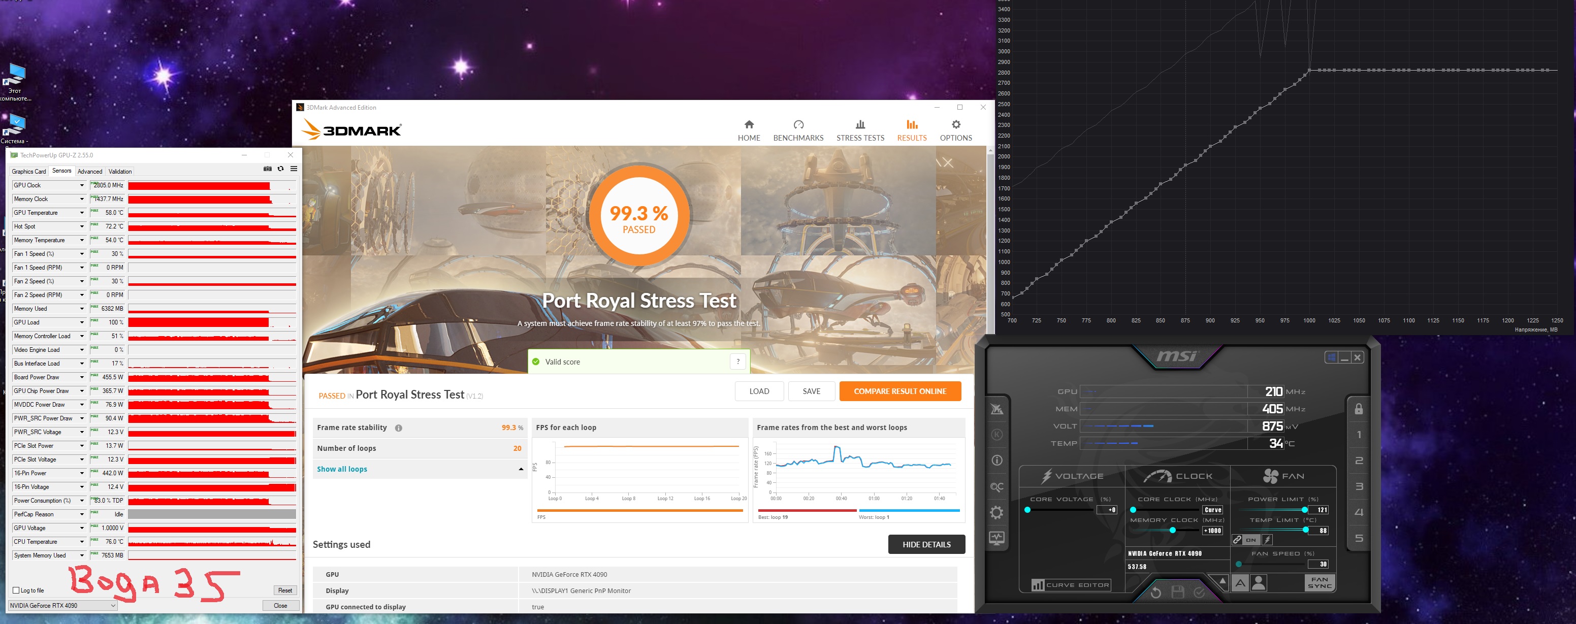1576x624 pixels.
Task: Click COMPARE RESULT ONLINE button
Action: pyautogui.click(x=899, y=391)
